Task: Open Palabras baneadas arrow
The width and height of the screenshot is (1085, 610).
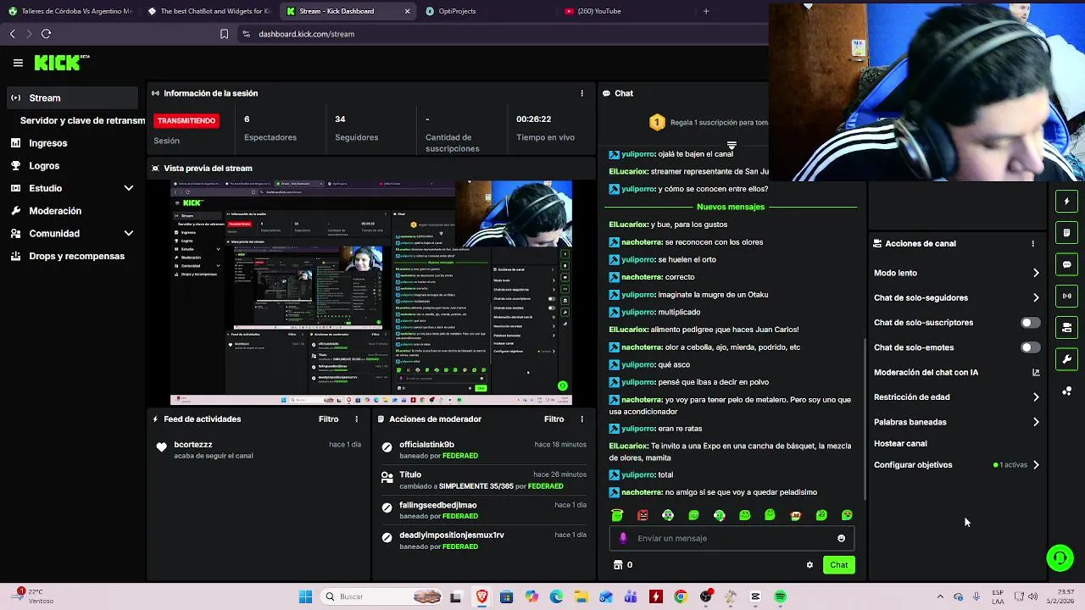Action: pyautogui.click(x=1036, y=422)
